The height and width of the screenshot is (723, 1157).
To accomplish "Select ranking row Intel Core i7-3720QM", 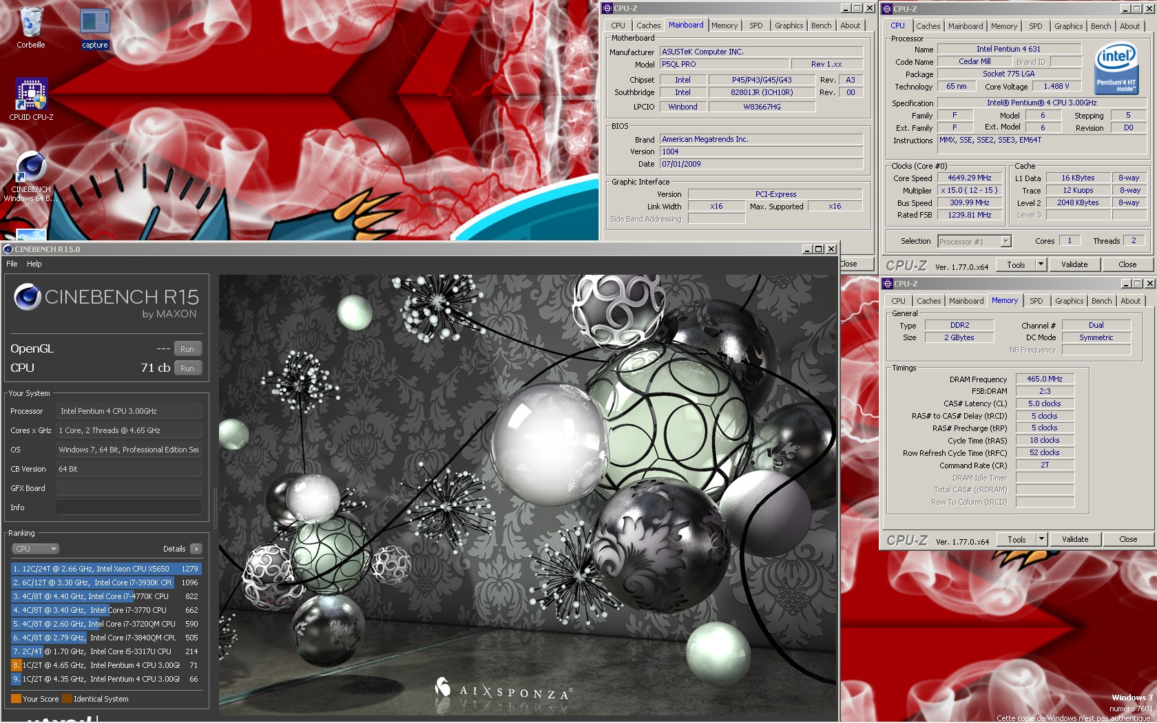I will (x=106, y=624).
